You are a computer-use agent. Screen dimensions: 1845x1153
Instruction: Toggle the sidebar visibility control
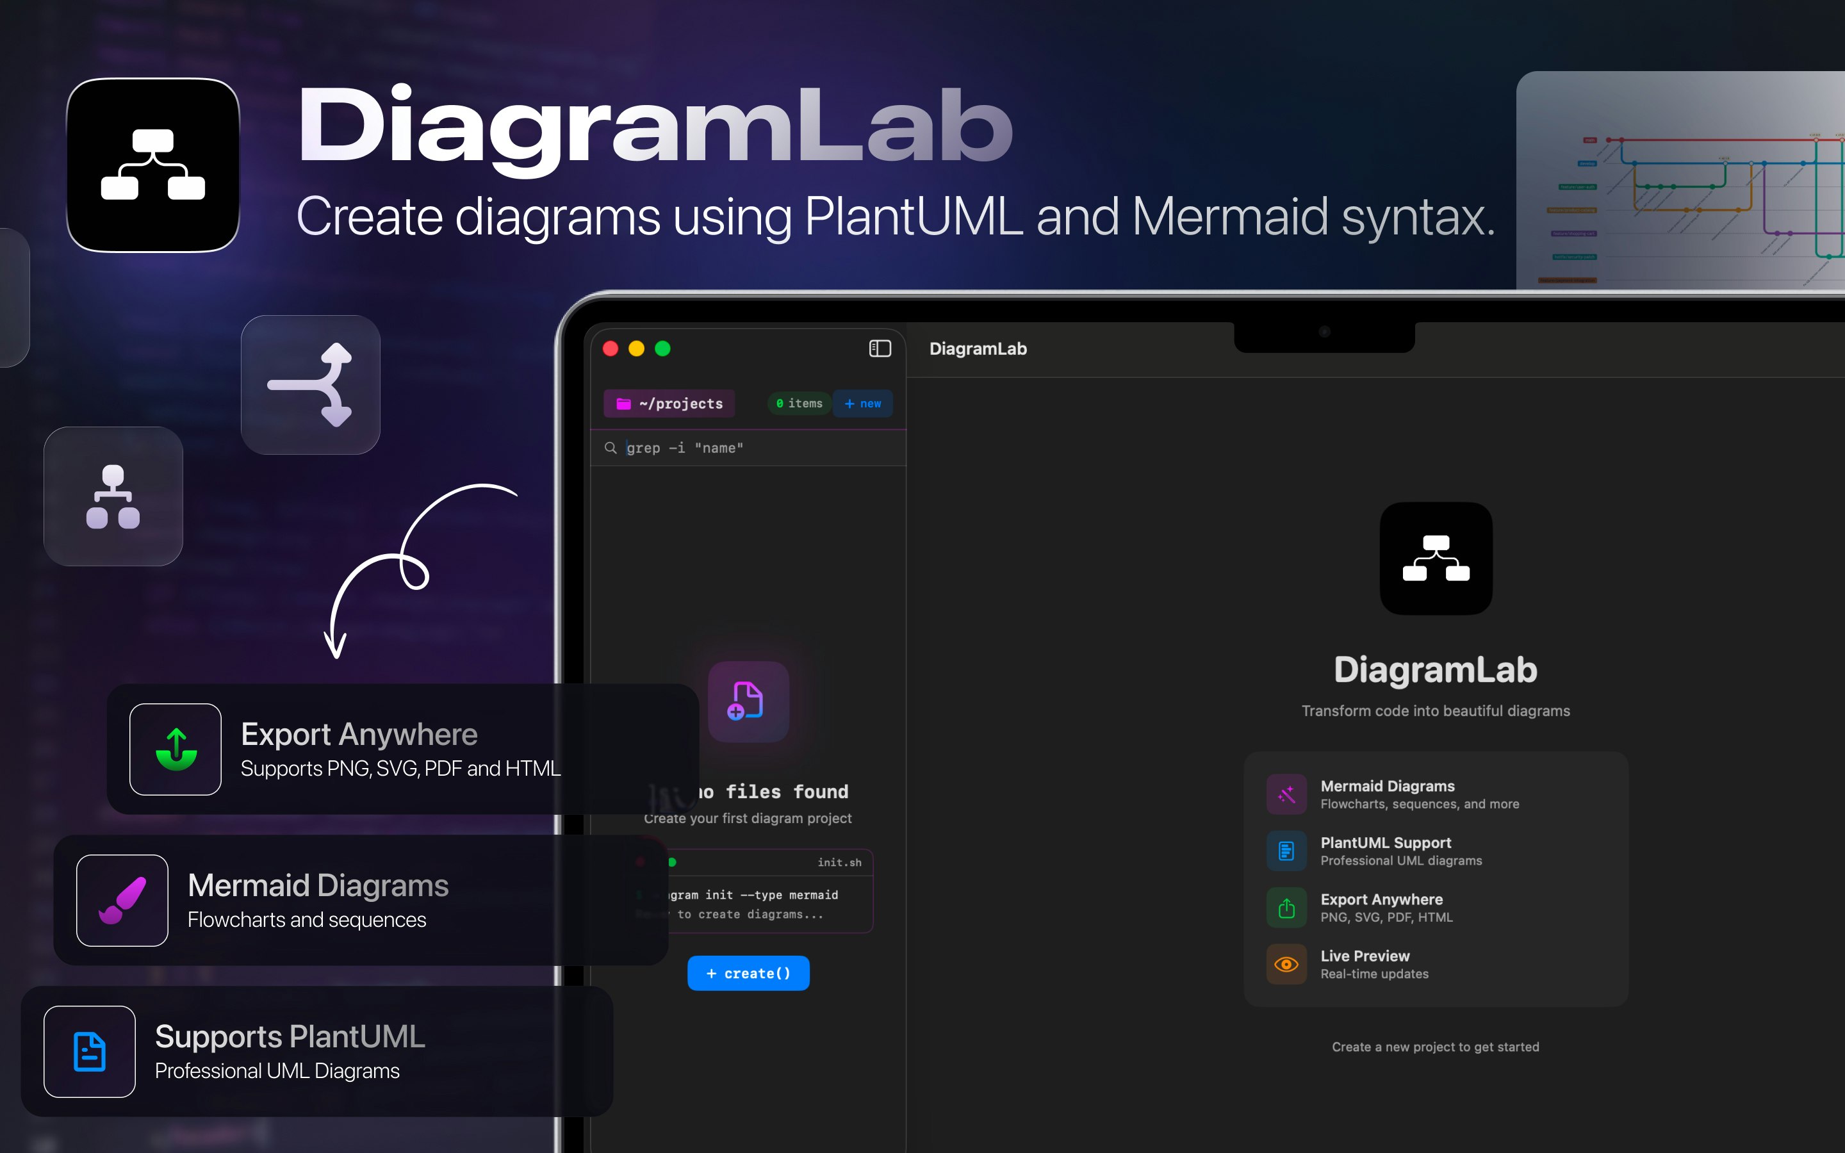point(878,348)
